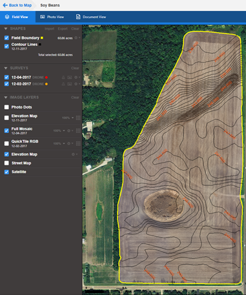Image resolution: width=246 pixels, height=295 pixels.
Task: Uncheck the Satellite layer checkbox
Action: click(x=6, y=172)
